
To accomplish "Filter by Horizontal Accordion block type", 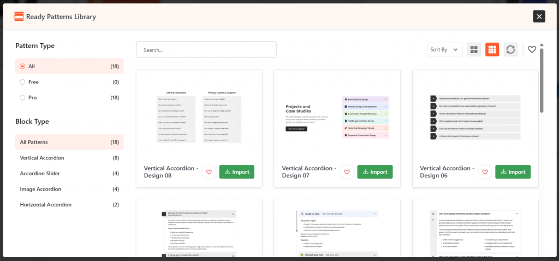I will coord(45,205).
